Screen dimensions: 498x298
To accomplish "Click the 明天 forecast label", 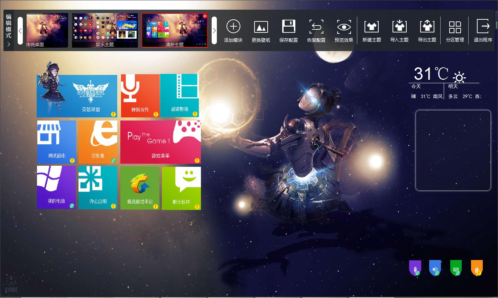I will (453, 86).
